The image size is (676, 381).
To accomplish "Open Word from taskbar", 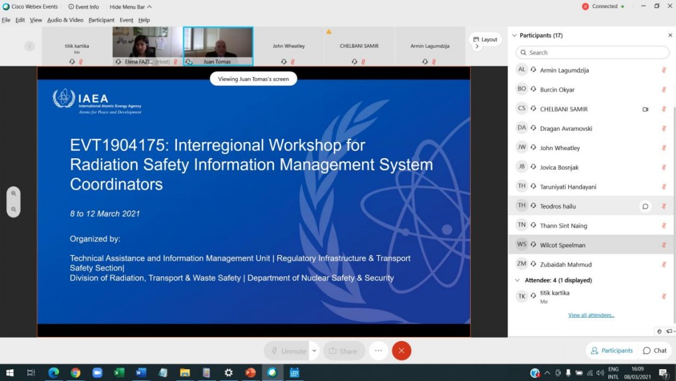I will [141, 373].
